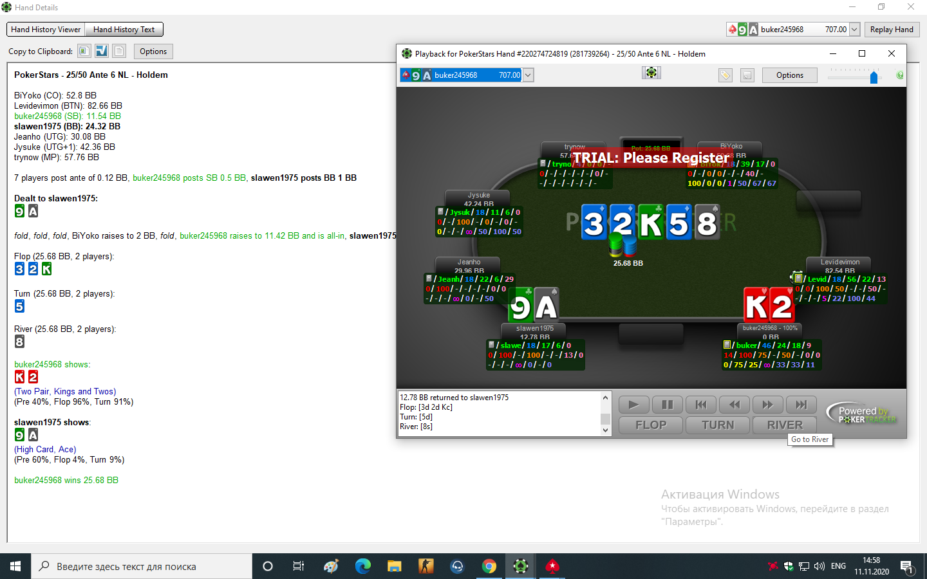This screenshot has width=927, height=579.
Task: Click slawen1975's 9 A hole cards
Action: tap(534, 306)
